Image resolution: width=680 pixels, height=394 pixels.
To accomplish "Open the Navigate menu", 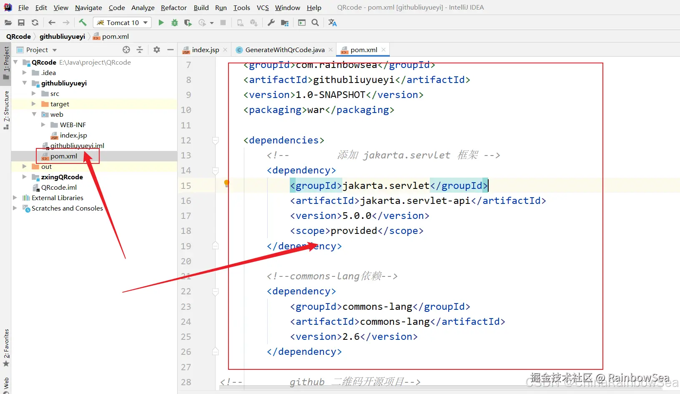I will pyautogui.click(x=88, y=8).
